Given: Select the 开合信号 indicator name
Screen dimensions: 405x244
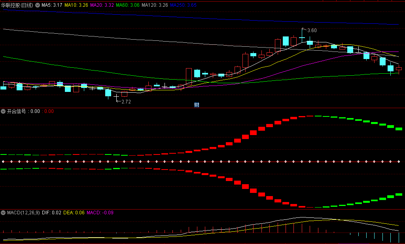Looking at the screenshot, I should 16,111.
